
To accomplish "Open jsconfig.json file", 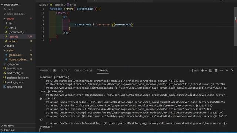I will tap(14, 68).
